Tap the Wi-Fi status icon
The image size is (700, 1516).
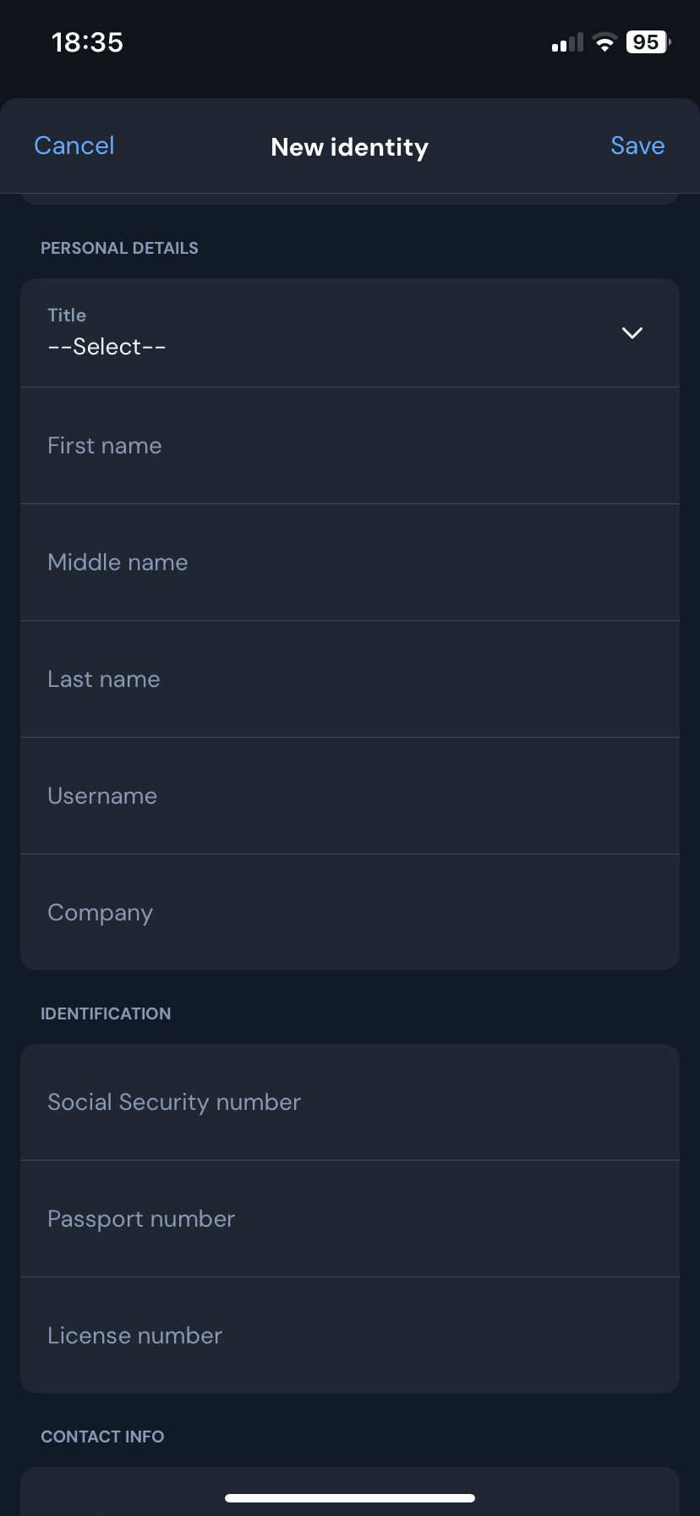pos(604,42)
